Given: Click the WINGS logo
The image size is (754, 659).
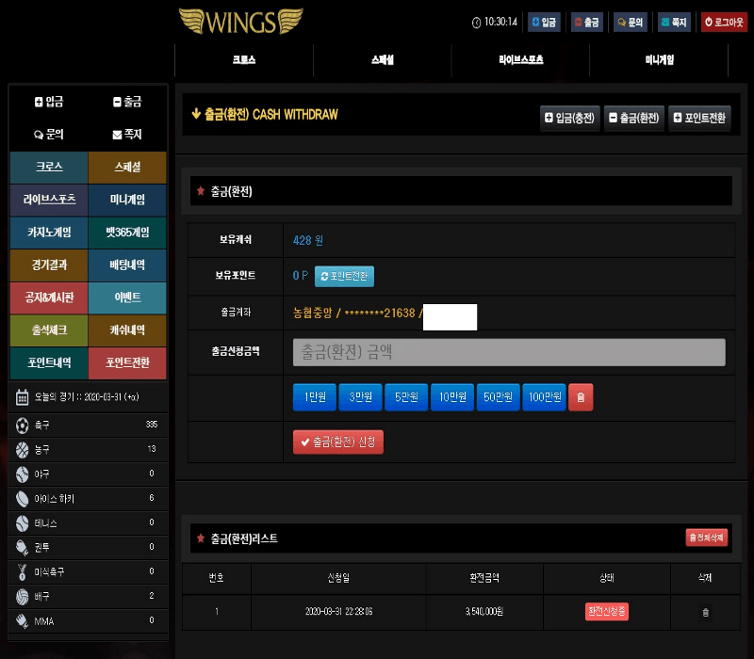Looking at the screenshot, I should coord(240,22).
